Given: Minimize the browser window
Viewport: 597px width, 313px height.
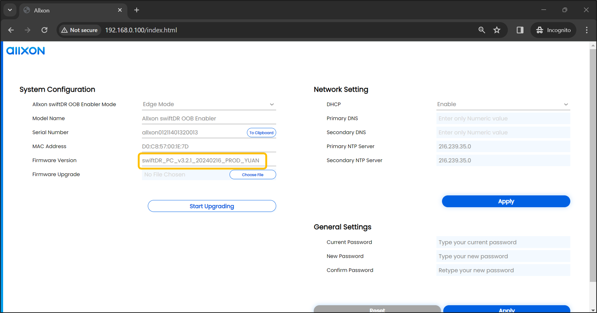Looking at the screenshot, I should [544, 10].
